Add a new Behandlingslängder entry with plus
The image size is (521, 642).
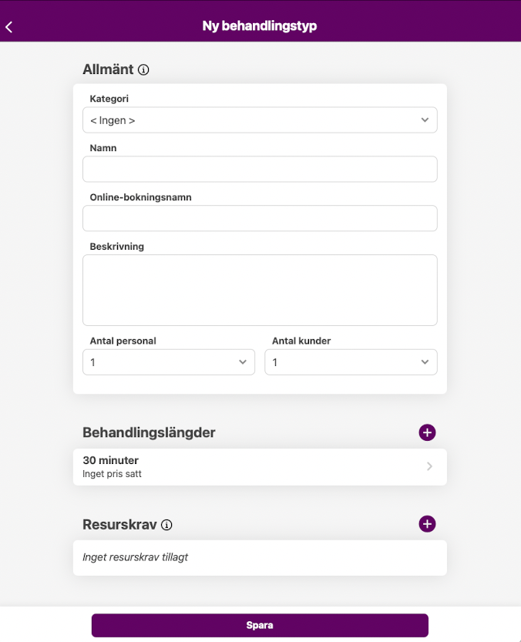coord(427,432)
